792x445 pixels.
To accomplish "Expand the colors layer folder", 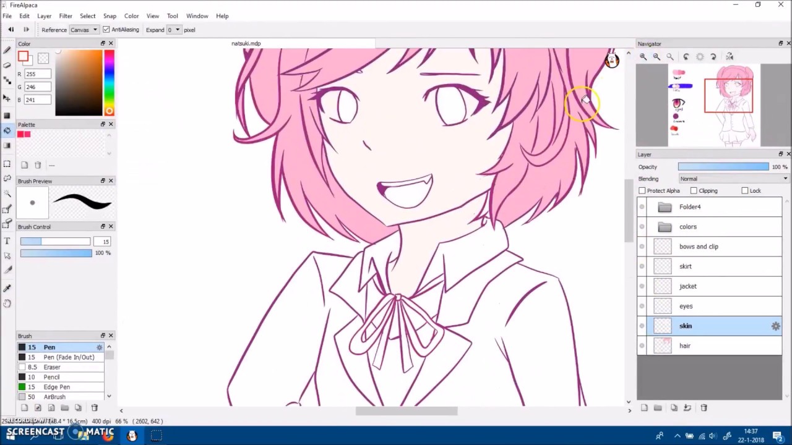I will pyautogui.click(x=665, y=227).
